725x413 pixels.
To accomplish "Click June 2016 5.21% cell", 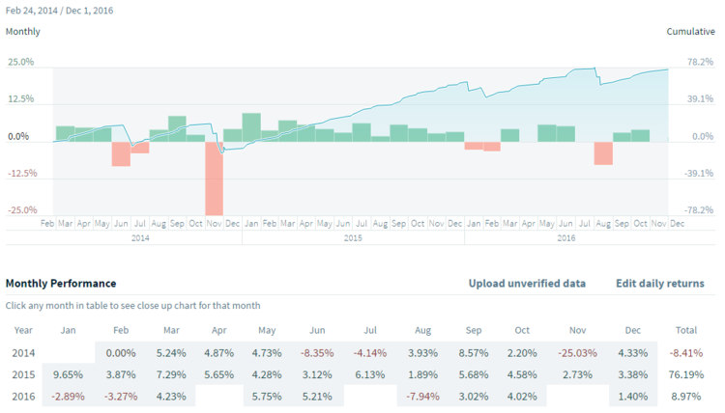I will pyautogui.click(x=317, y=396).
